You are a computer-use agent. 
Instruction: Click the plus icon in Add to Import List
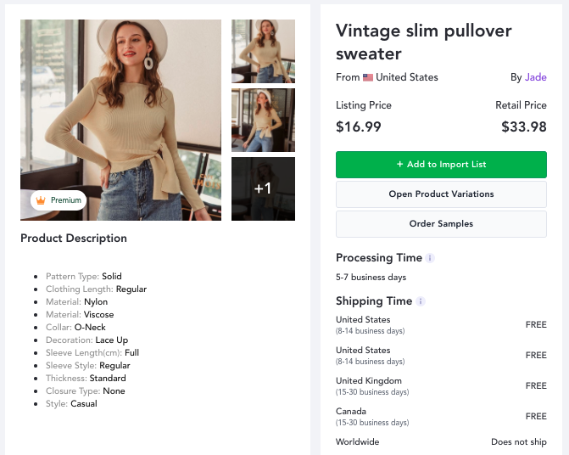coord(399,164)
